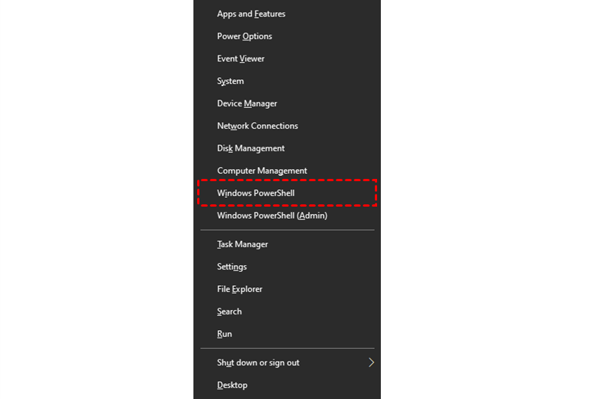This screenshot has height=399, width=590.
Task: Launch Event Viewer
Action: pos(241,59)
